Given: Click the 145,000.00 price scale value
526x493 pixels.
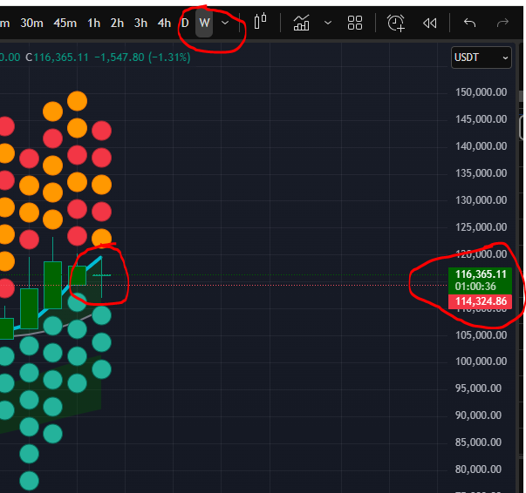Looking at the screenshot, I should coord(481,119).
